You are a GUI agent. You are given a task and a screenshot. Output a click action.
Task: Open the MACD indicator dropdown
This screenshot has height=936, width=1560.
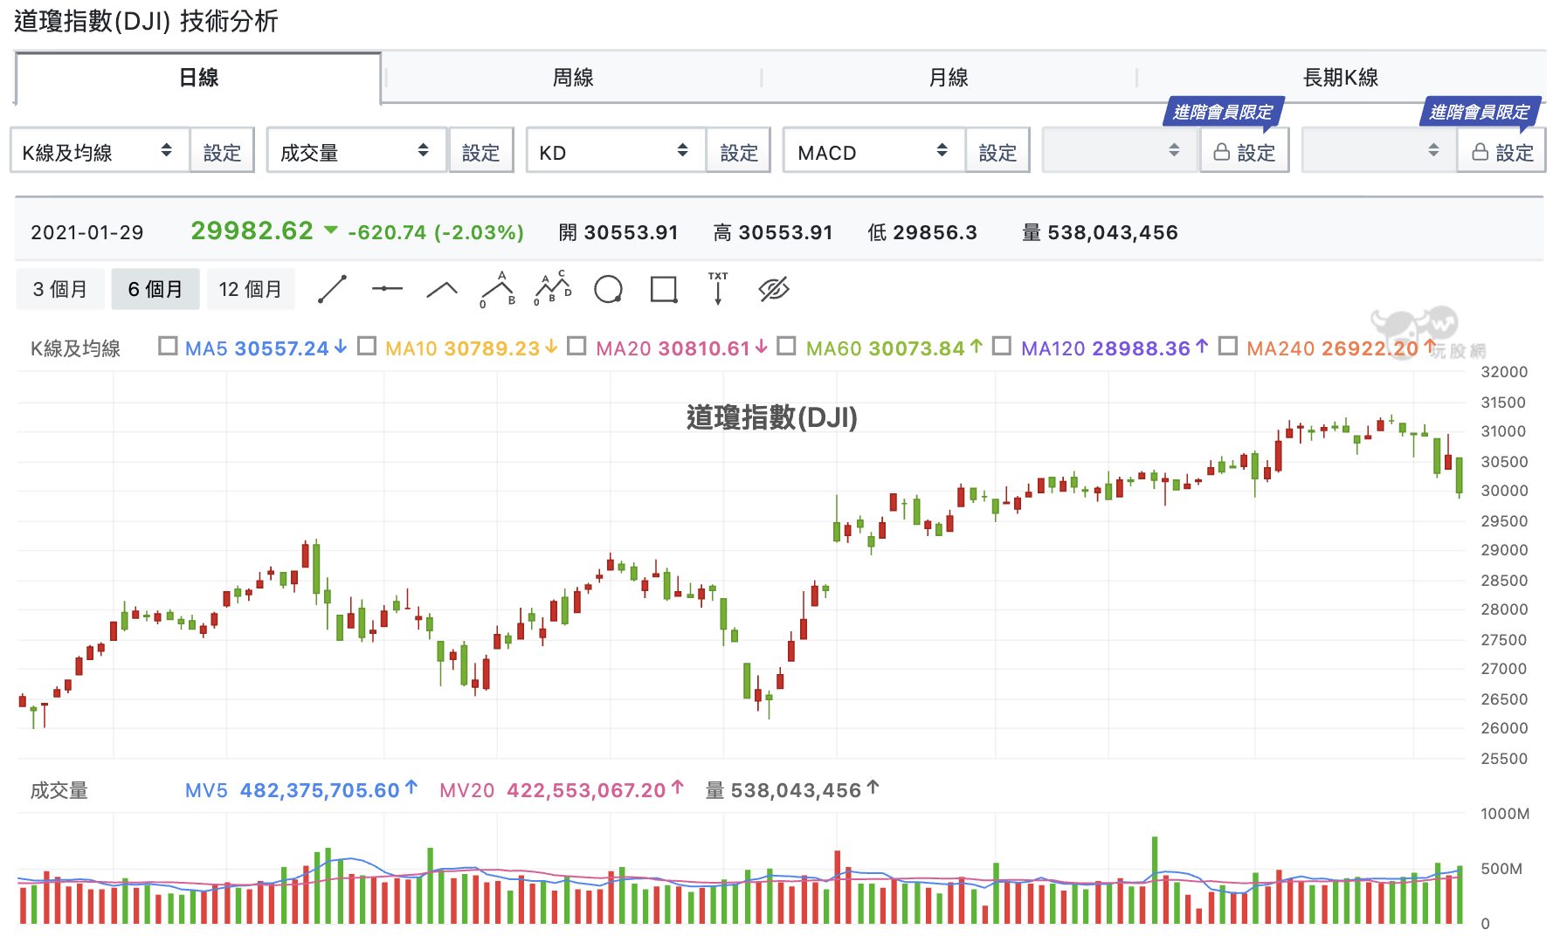pos(873,151)
